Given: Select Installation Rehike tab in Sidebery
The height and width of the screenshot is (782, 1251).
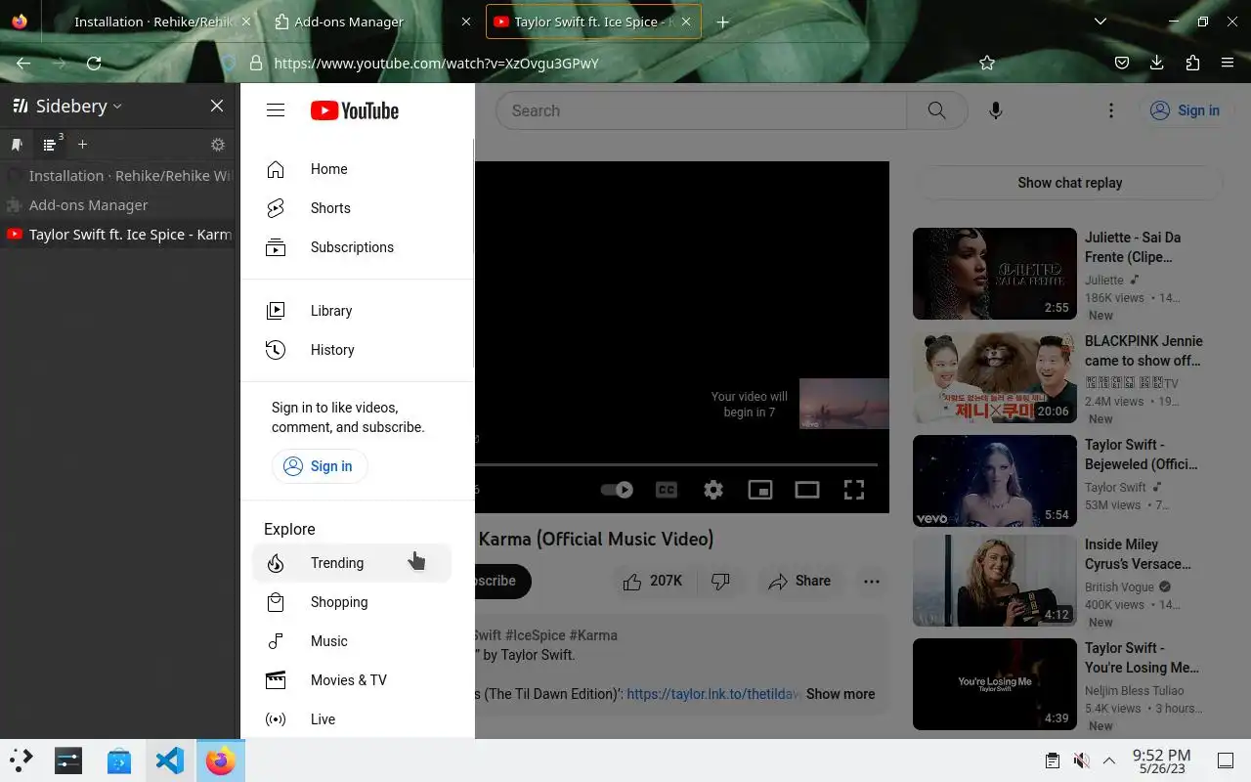Looking at the screenshot, I should point(118,176).
